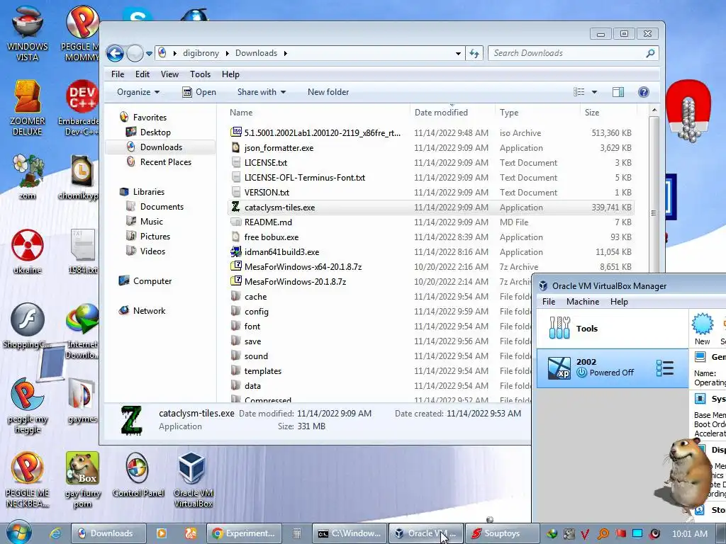Click Internet Explorer taskbar icon
The width and height of the screenshot is (726, 544).
tap(55, 533)
